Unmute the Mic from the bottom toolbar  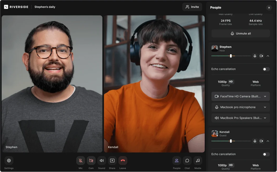pos(80,160)
